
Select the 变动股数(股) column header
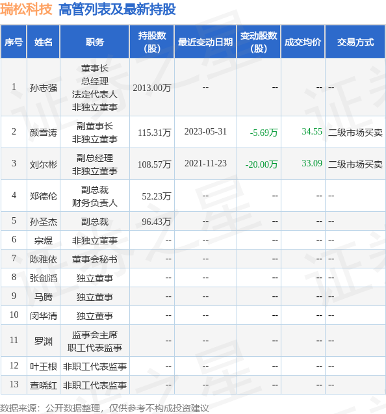[259, 42]
